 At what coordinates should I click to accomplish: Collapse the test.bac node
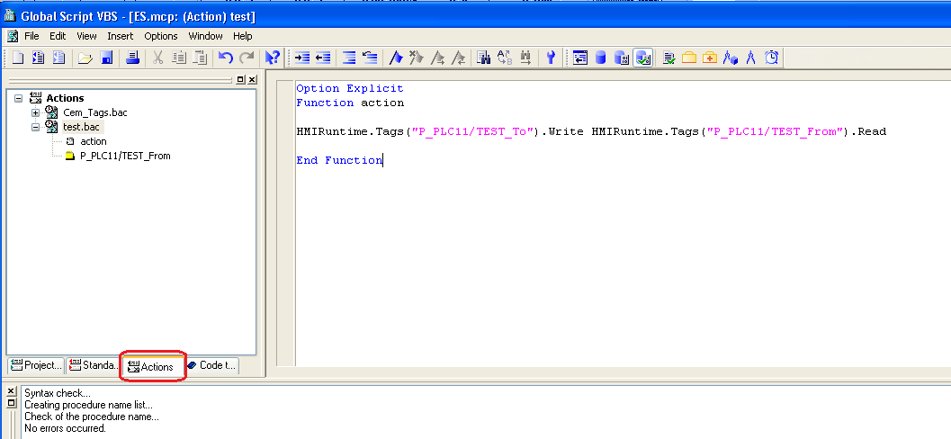[x=35, y=128]
